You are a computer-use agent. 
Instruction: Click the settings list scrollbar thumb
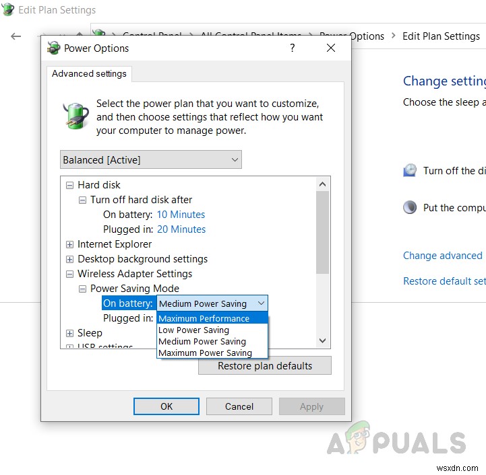tap(322, 232)
